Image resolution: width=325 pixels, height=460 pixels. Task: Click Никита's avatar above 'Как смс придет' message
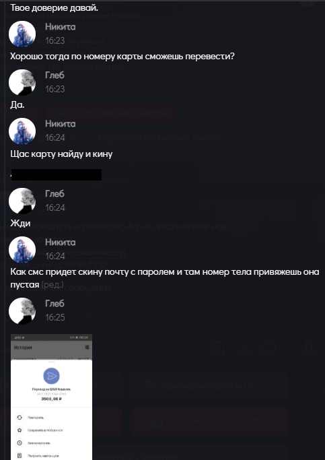[22, 249]
